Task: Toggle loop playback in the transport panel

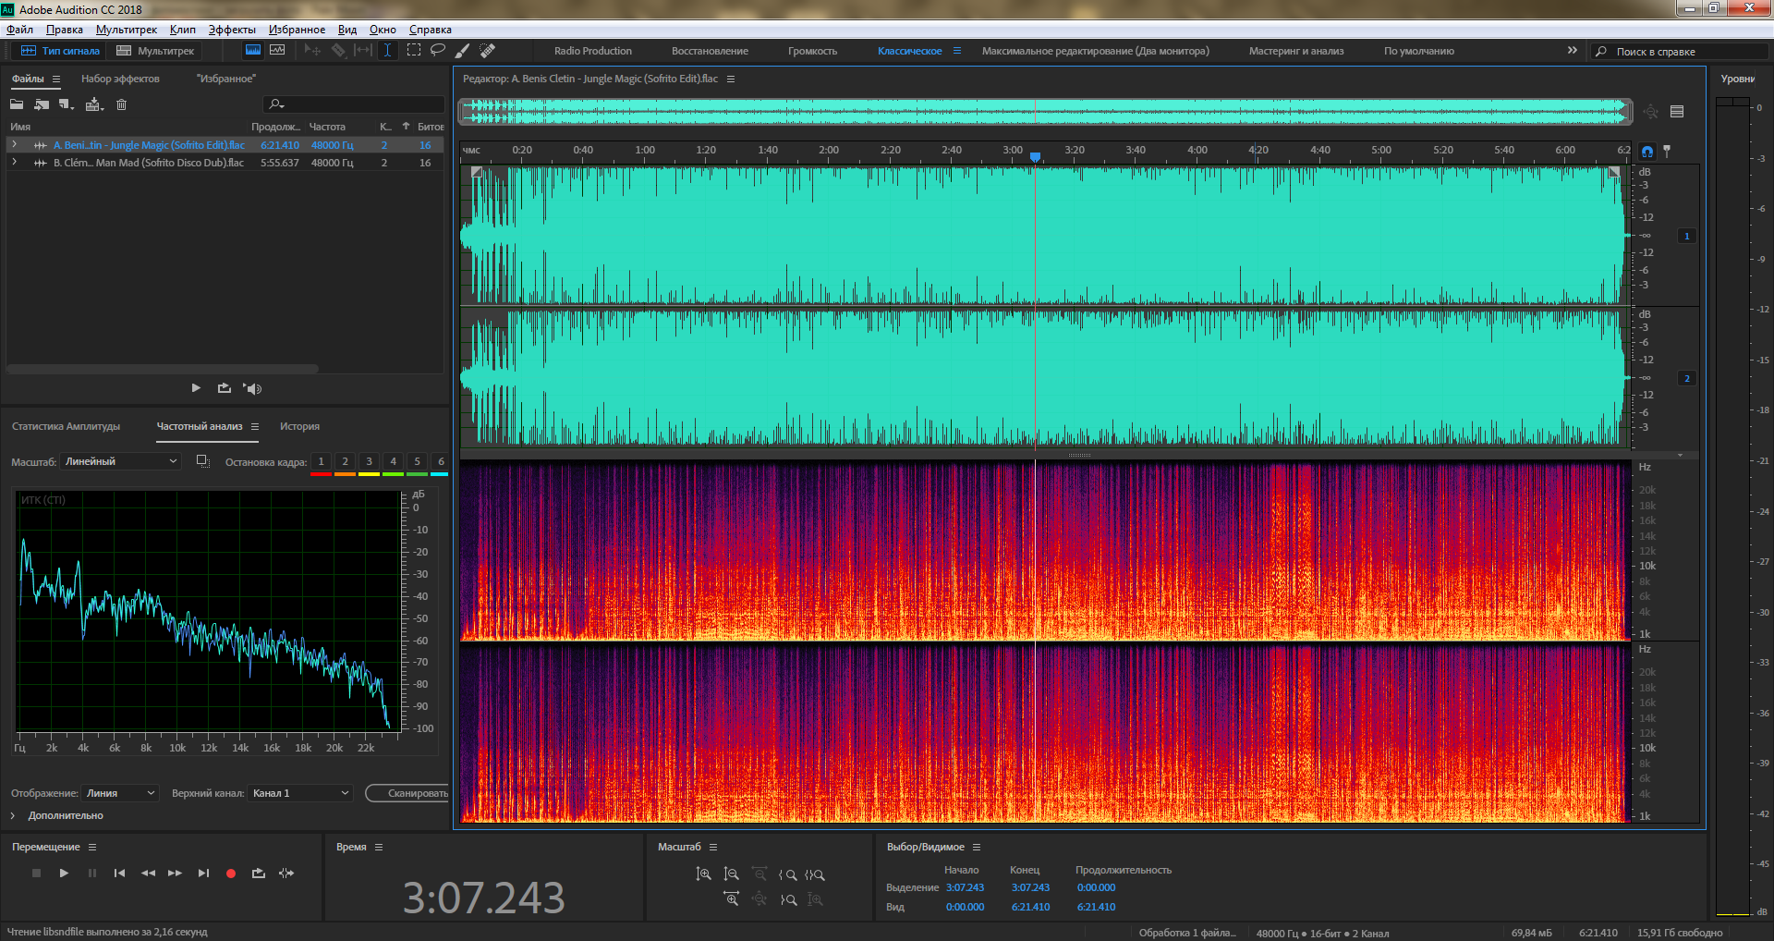Action: (259, 874)
